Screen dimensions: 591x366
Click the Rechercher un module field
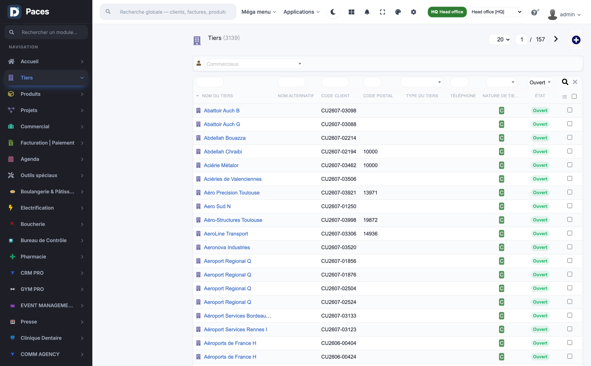(46, 32)
